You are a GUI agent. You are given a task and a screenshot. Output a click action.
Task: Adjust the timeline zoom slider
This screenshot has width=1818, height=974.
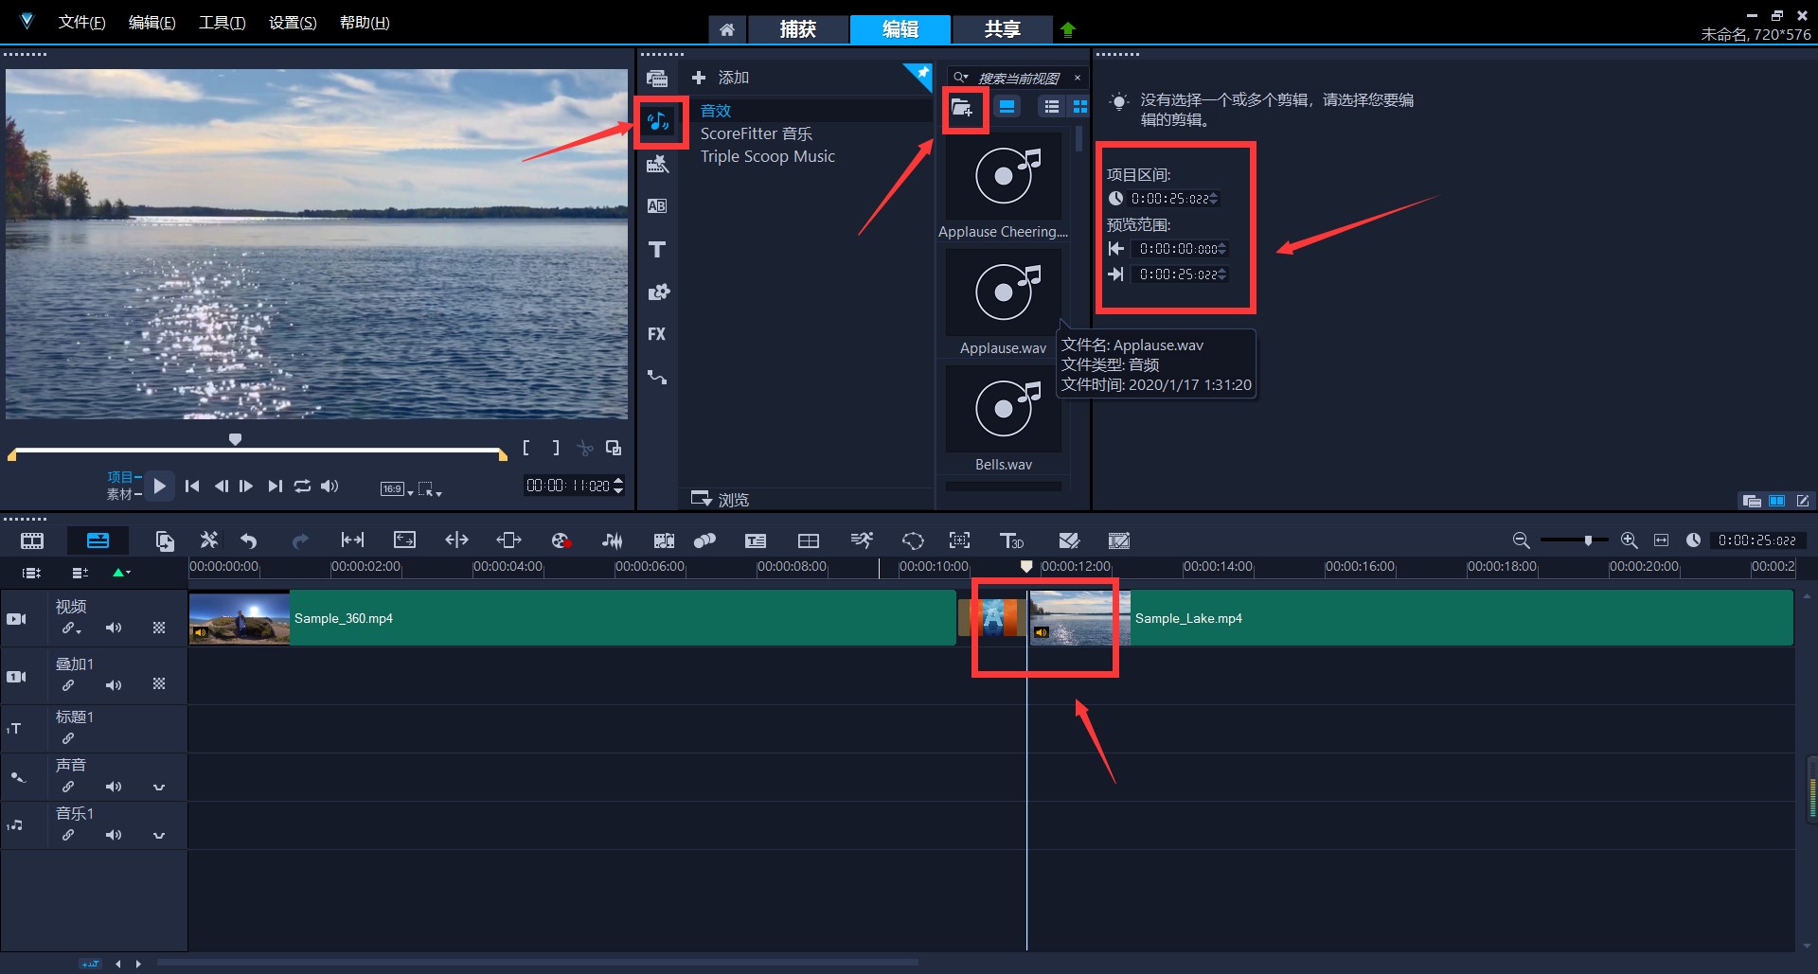tap(1588, 540)
